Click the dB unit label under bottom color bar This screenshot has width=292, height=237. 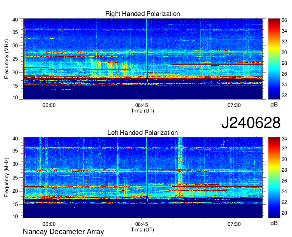pyautogui.click(x=274, y=223)
